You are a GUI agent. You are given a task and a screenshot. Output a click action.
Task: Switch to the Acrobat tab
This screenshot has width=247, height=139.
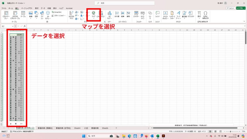pyautogui.click(x=69, y=8)
